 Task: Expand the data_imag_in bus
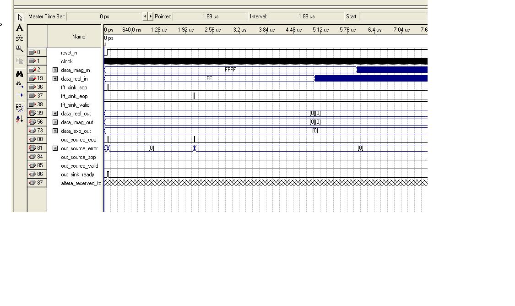pos(55,70)
